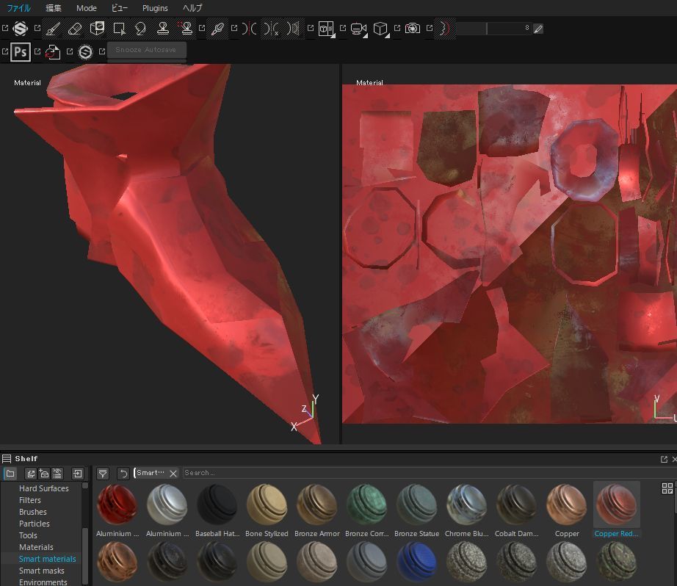
Task: Toggle symmetry on or off
Action: coord(250,29)
